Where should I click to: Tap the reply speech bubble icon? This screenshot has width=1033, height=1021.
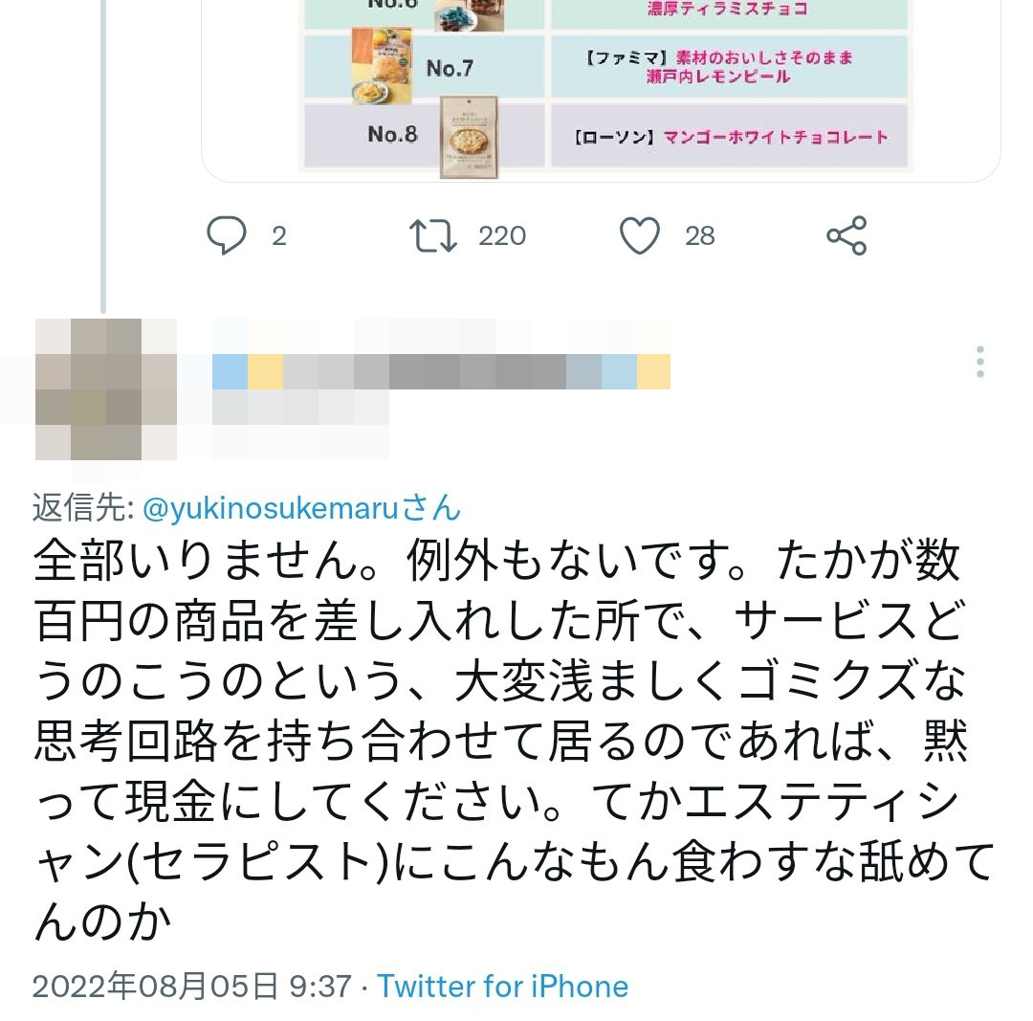tap(227, 235)
